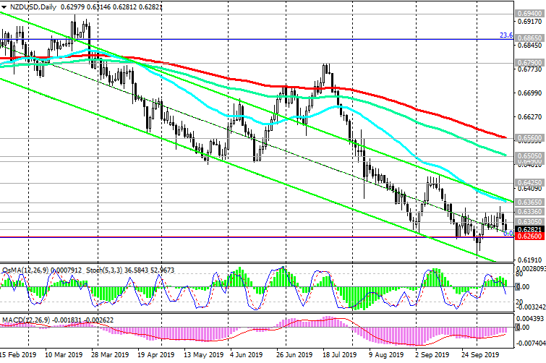Image resolution: width=546 pixels, height=363 pixels.
Task: Click the 18 Jul 2019 date label
Action: (x=339, y=354)
